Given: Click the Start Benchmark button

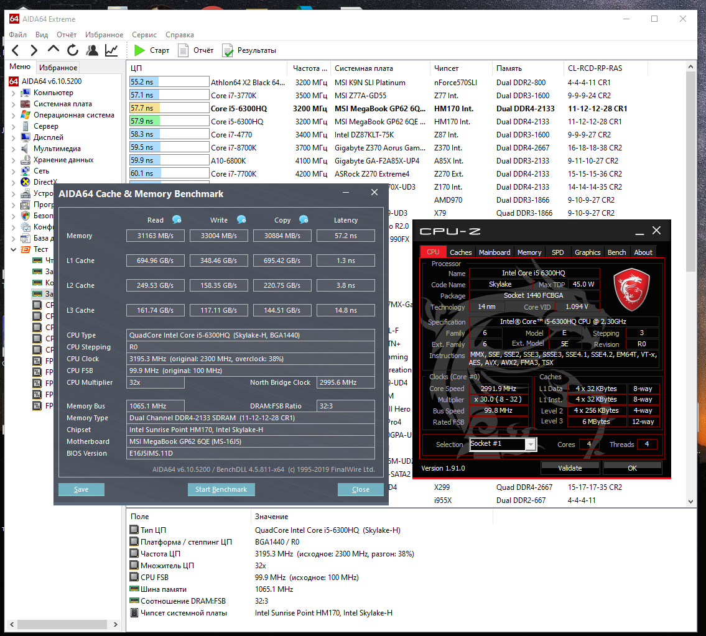Looking at the screenshot, I should point(221,489).
